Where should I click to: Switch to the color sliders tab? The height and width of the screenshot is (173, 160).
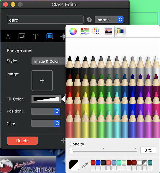click(x=85, y=31)
